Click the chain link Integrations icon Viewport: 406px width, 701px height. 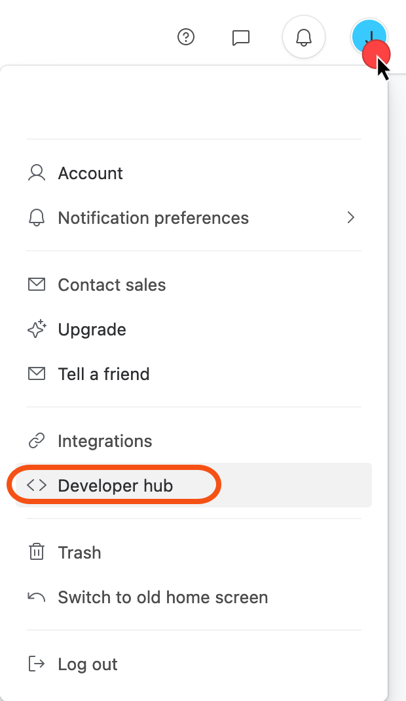coord(37,441)
